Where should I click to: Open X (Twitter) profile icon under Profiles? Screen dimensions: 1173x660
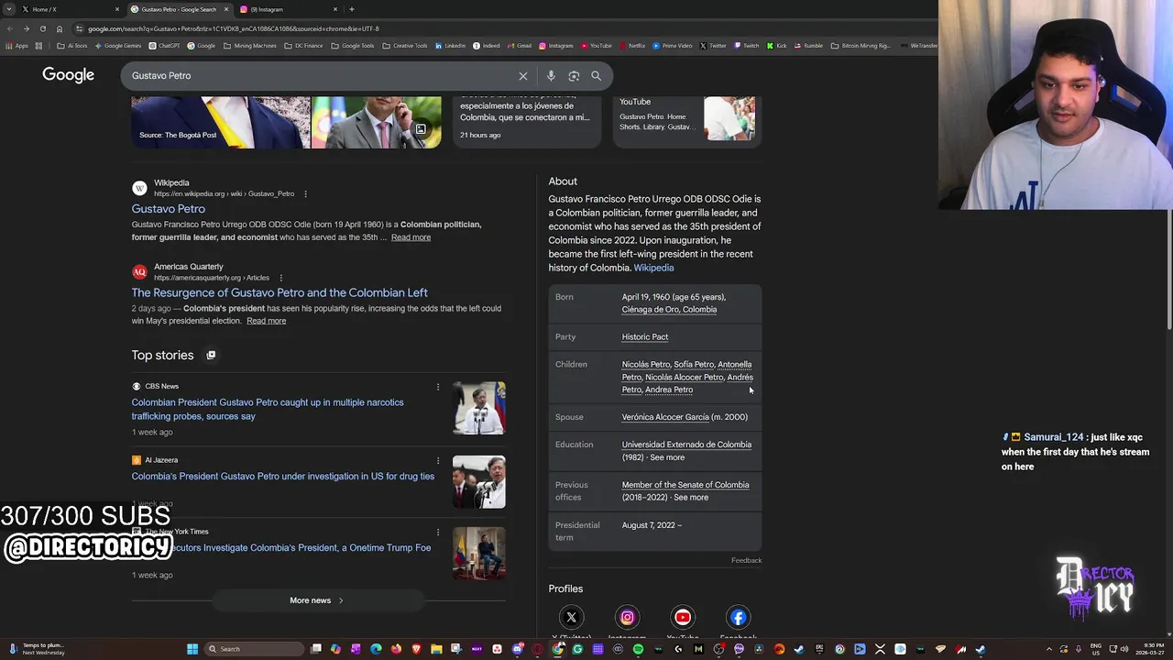pyautogui.click(x=571, y=617)
